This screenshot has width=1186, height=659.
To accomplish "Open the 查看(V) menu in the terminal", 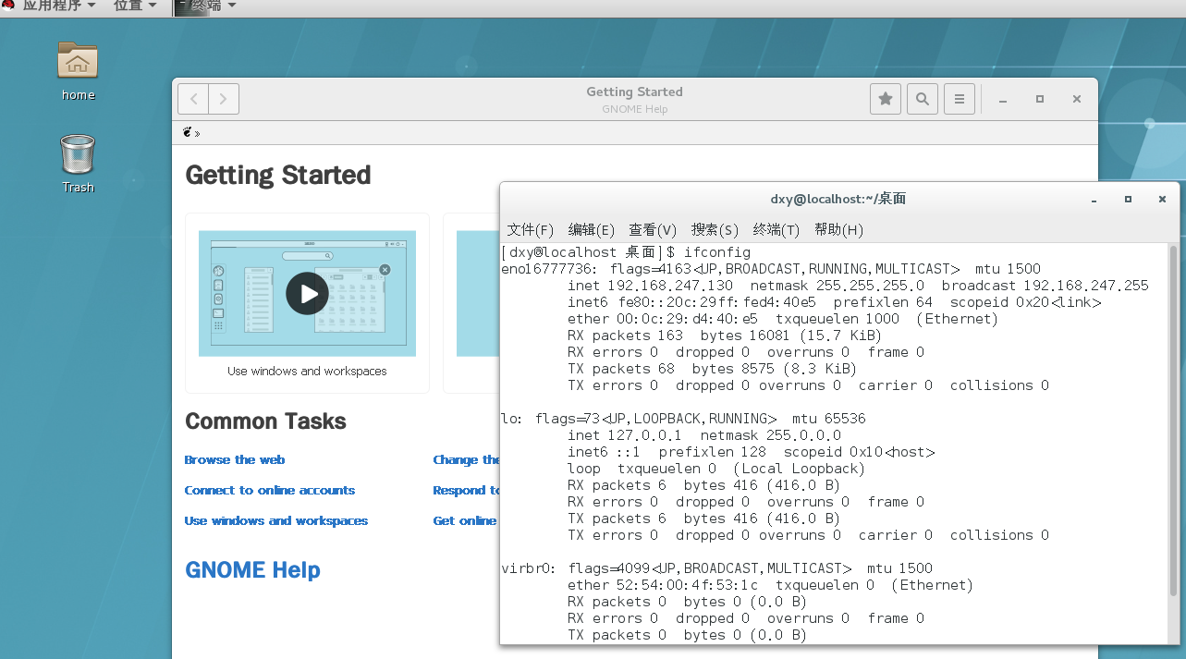I will 652,229.
